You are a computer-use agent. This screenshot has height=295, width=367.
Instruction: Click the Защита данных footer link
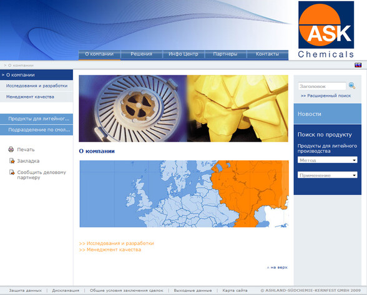tap(25, 290)
